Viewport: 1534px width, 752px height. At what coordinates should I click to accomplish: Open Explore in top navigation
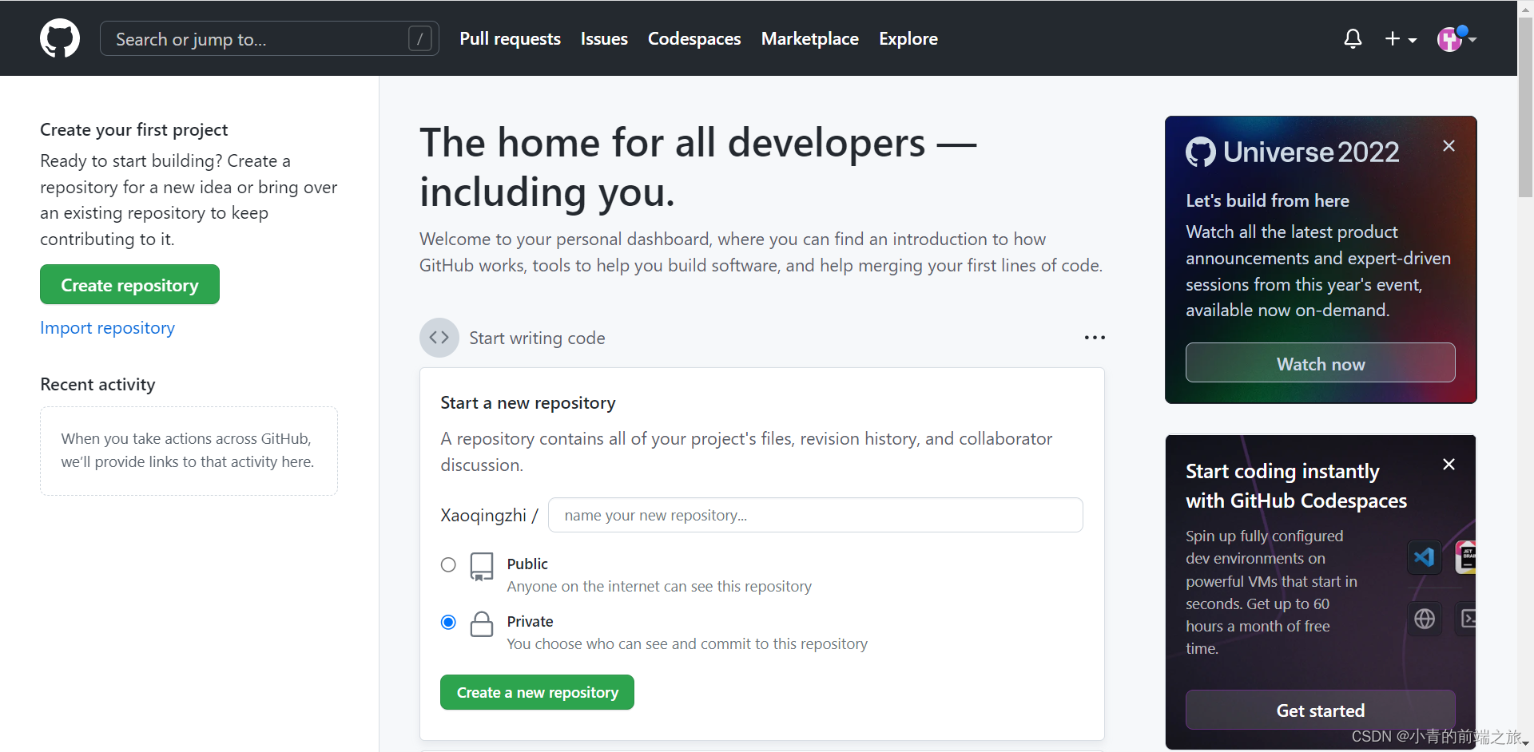pyautogui.click(x=908, y=38)
